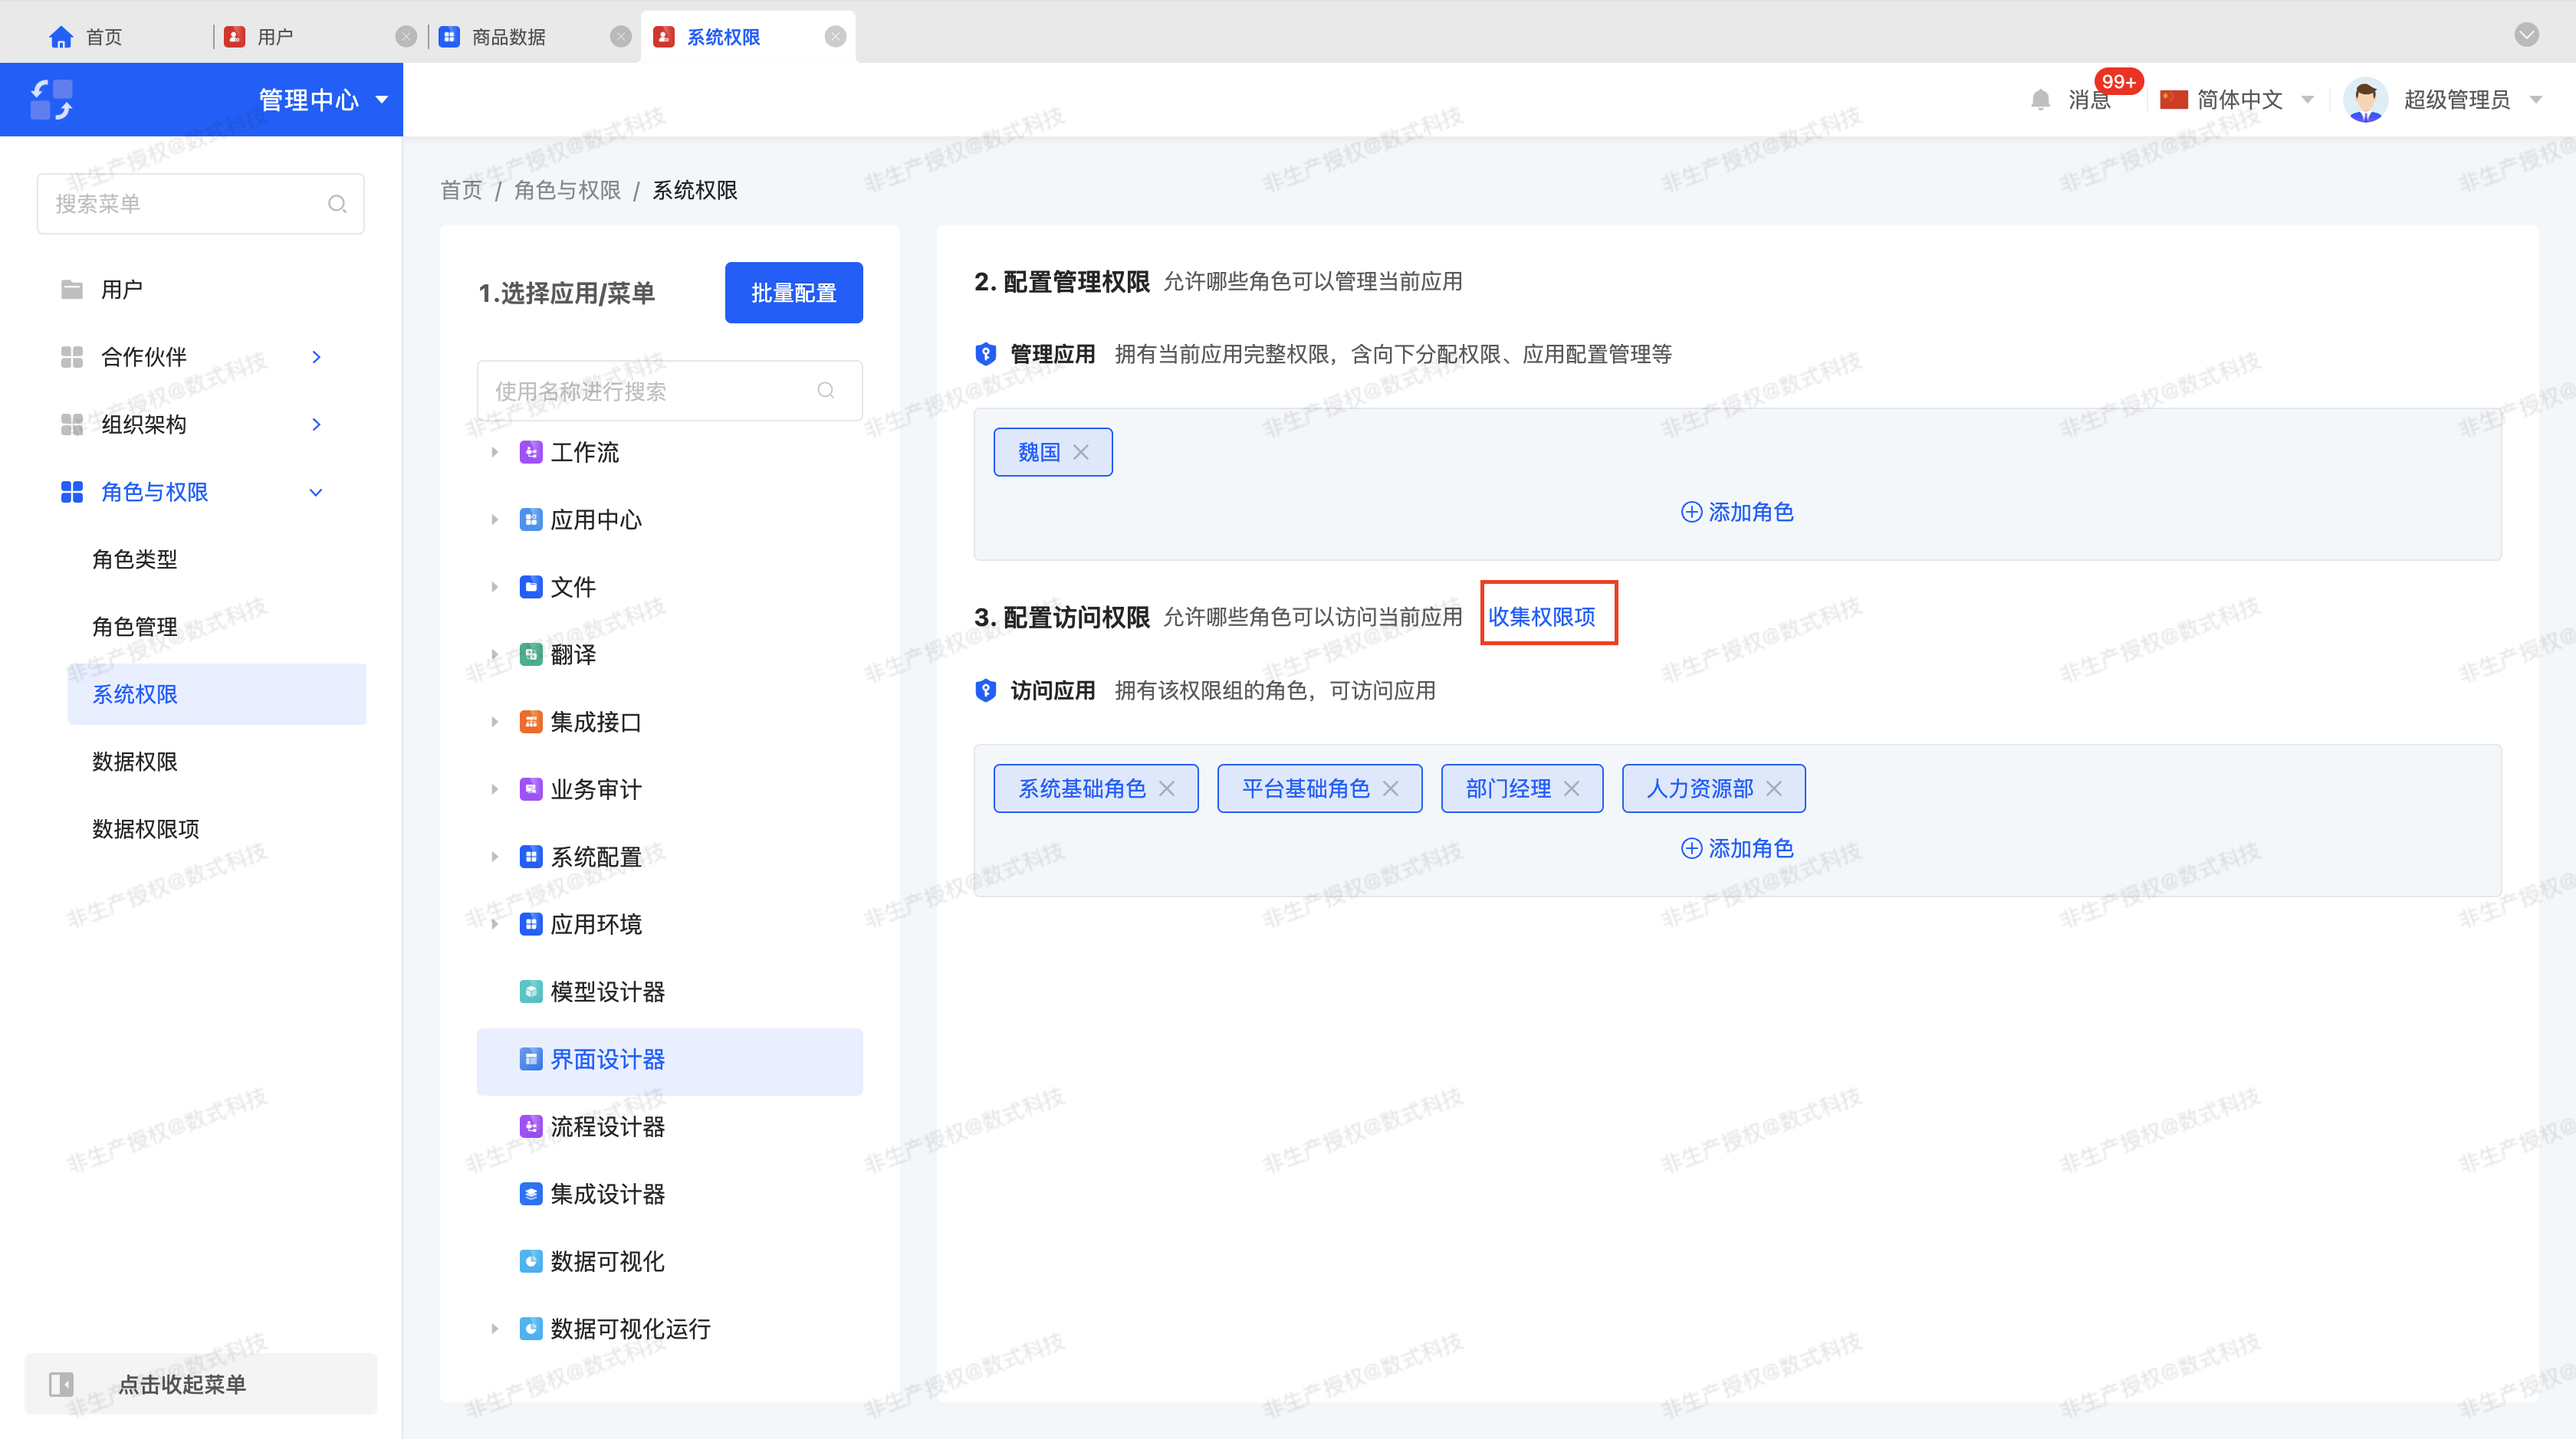Click the 合作伙伴 grid icon
Image resolution: width=2576 pixels, height=1439 pixels.
pyautogui.click(x=72, y=357)
